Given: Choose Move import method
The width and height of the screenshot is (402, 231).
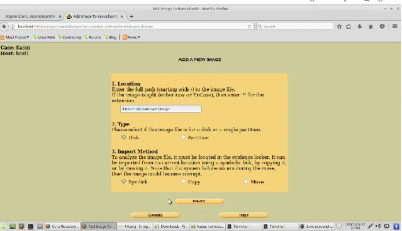Looking at the screenshot, I should tap(245, 181).
